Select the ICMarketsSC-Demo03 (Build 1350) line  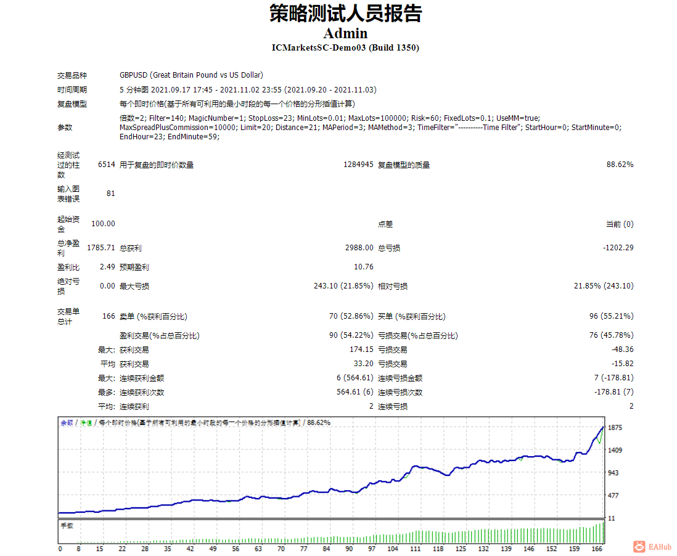(x=345, y=48)
